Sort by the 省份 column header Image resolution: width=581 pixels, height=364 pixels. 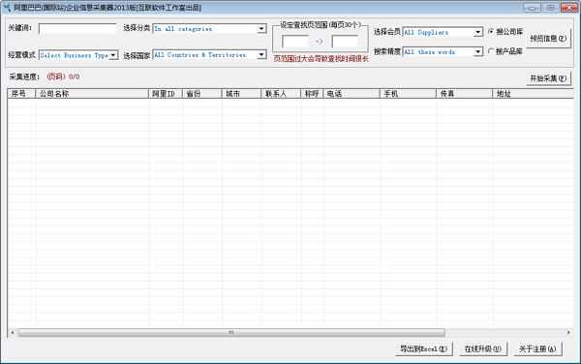[202, 94]
